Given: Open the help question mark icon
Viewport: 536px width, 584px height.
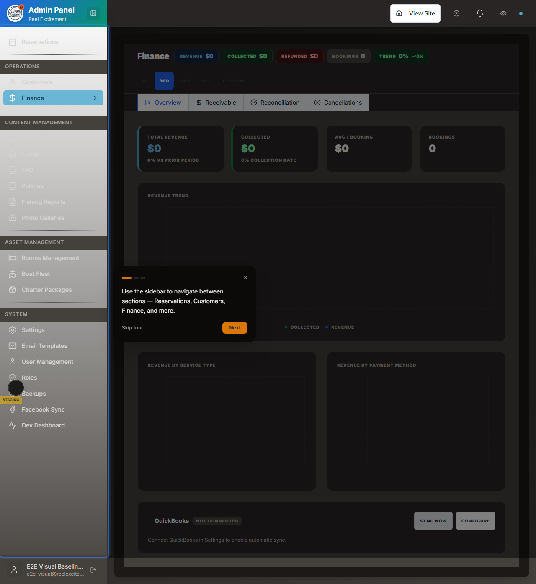Looking at the screenshot, I should 456,13.
